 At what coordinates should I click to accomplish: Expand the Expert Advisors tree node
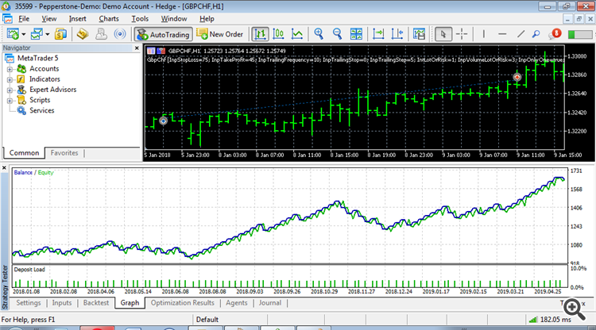coord(10,90)
